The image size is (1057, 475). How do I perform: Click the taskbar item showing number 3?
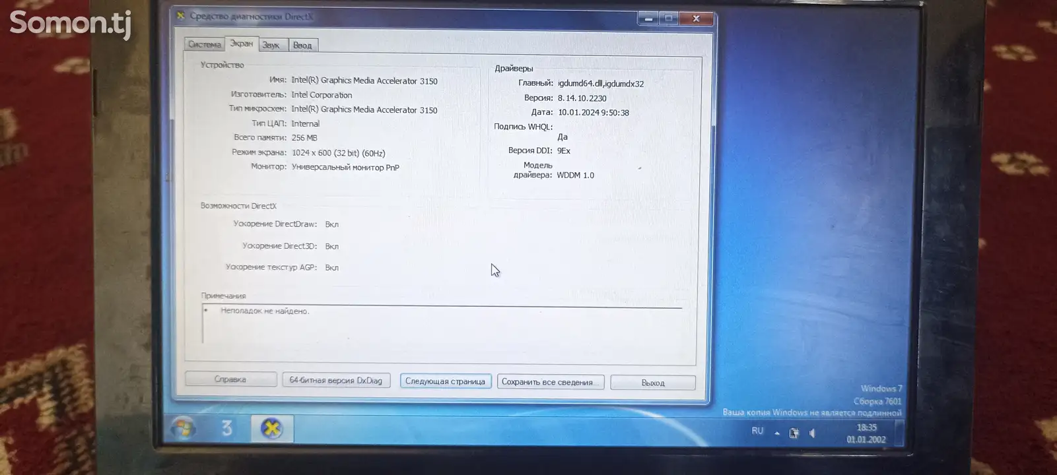[x=226, y=429]
